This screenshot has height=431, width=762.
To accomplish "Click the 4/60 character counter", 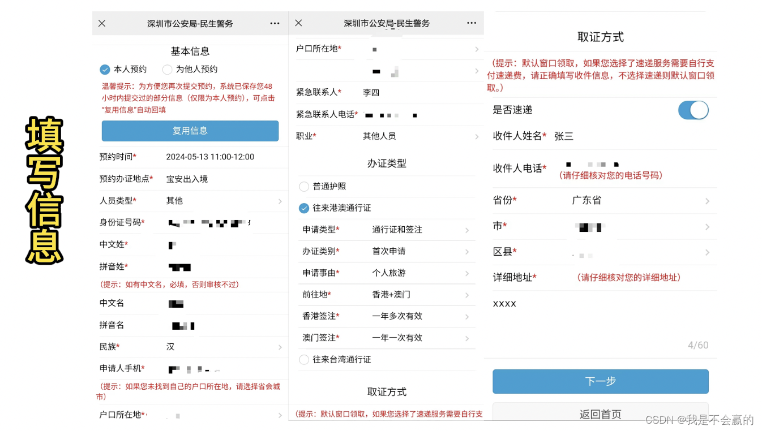I will [x=698, y=345].
